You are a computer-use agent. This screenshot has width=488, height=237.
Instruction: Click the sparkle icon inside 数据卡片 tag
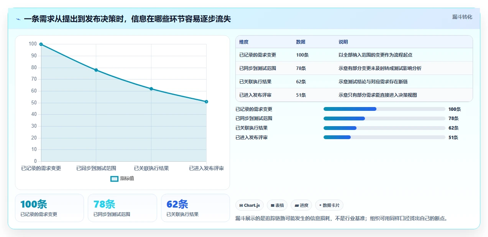pyautogui.click(x=320, y=205)
